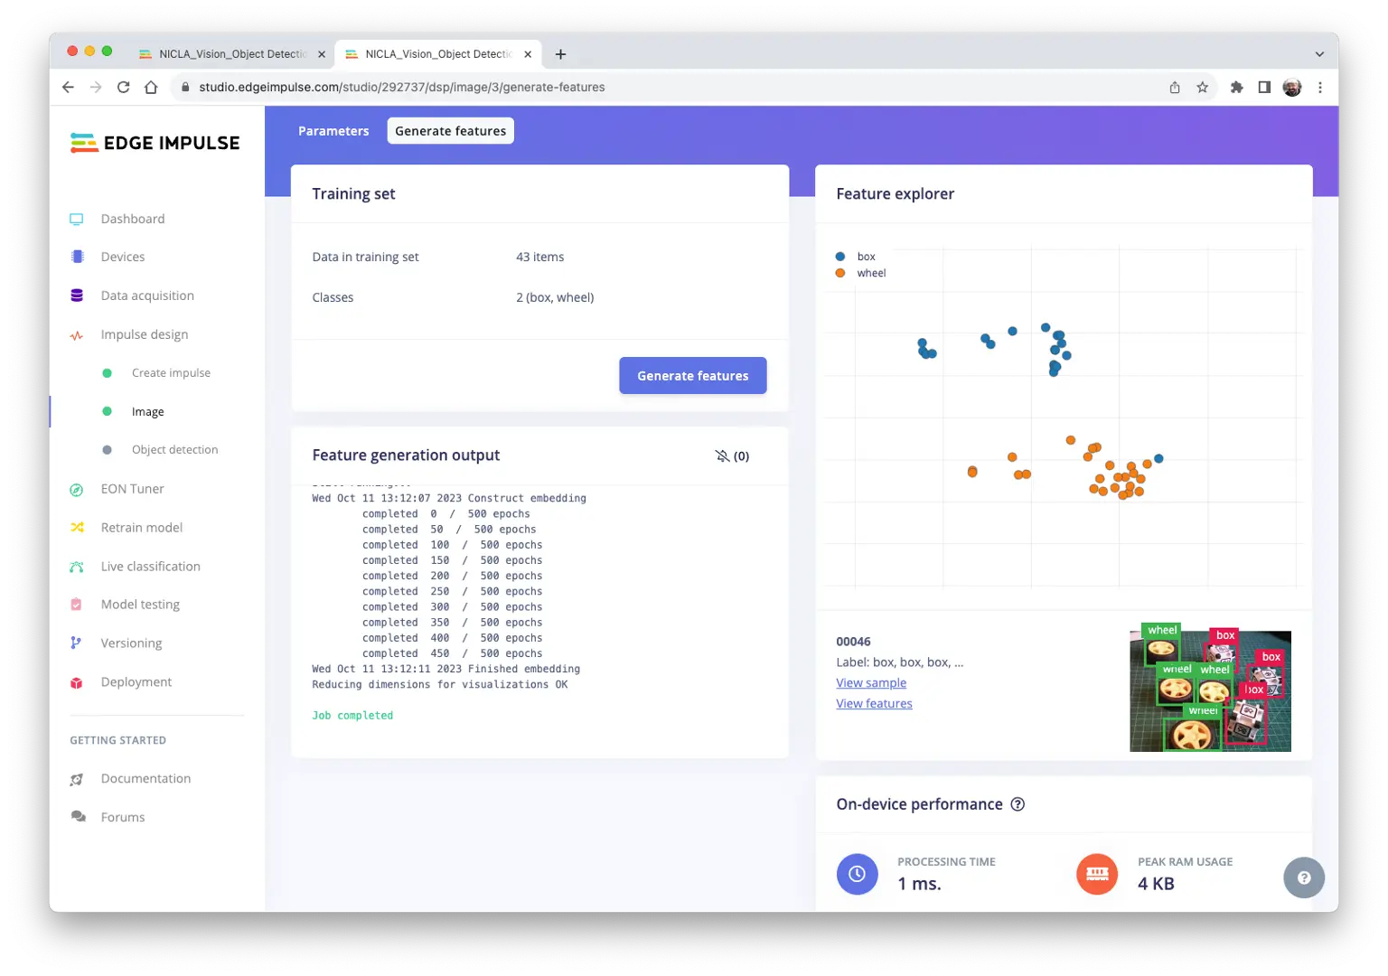The height and width of the screenshot is (976, 1388).
Task: Expand the browser tab list chevron
Action: tap(1319, 54)
